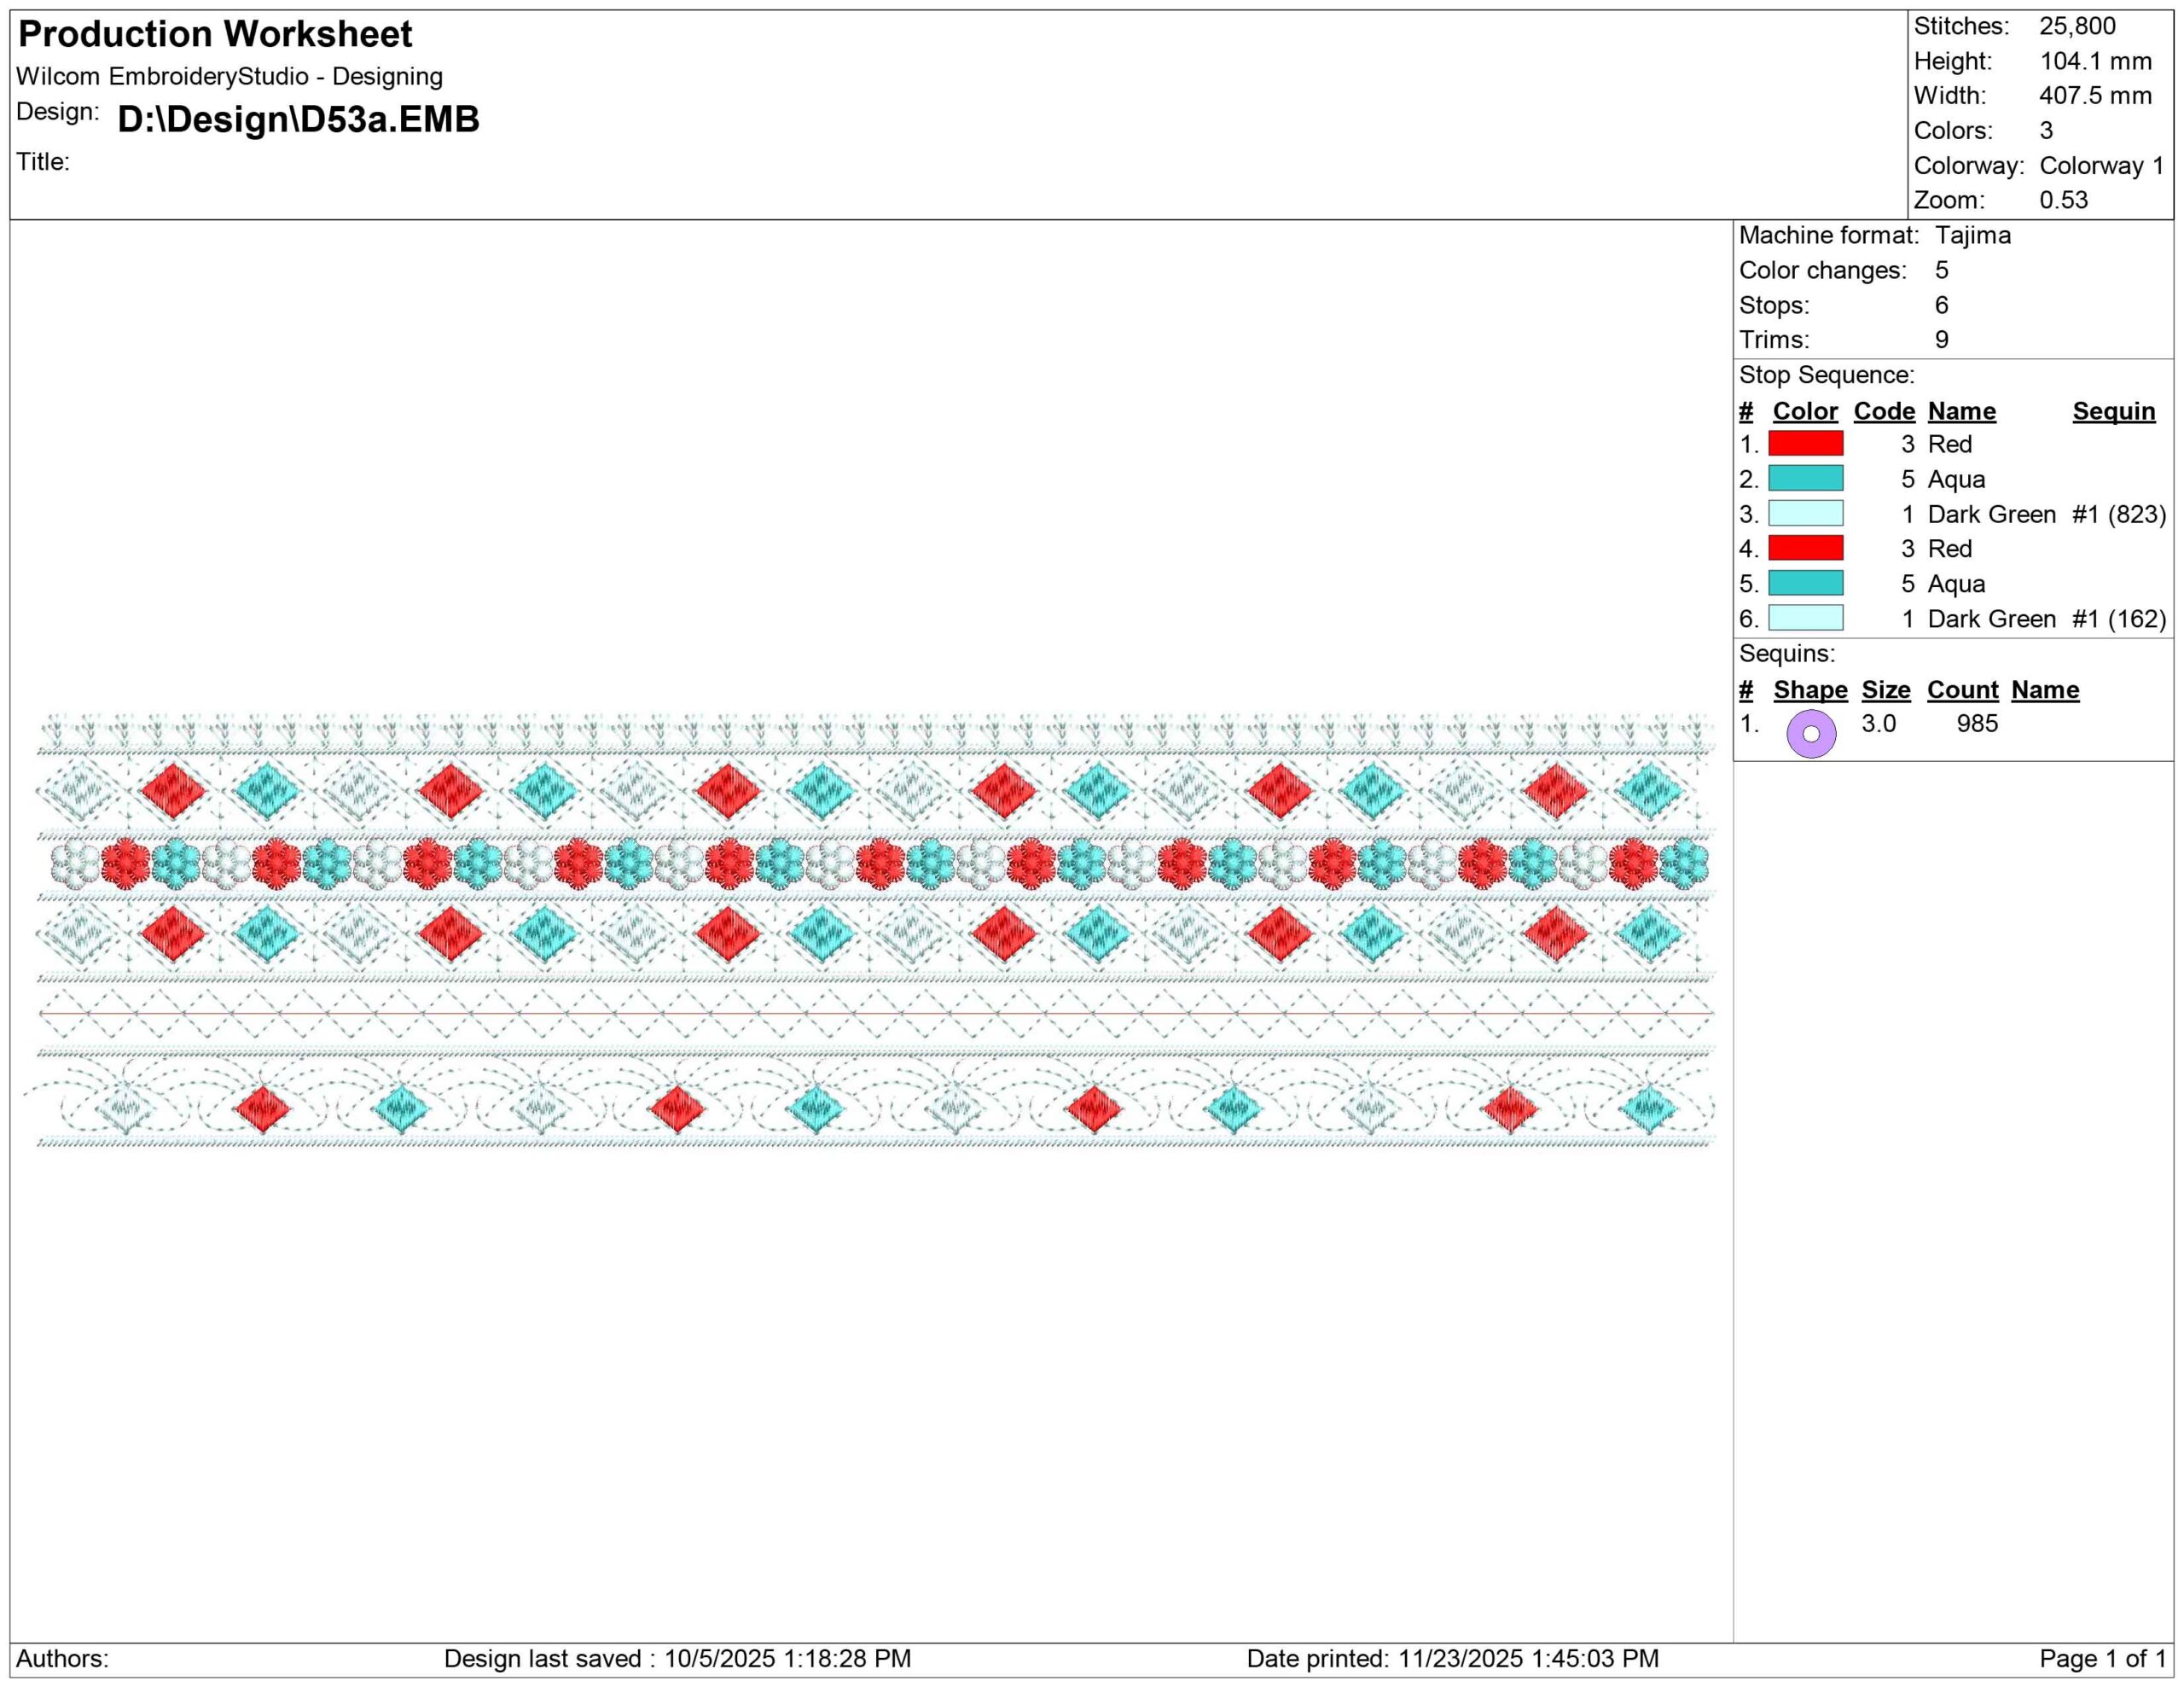Viewport: 2184px width, 1681px height.
Task: Click the Count column header in Sequins
Action: click(x=1962, y=690)
